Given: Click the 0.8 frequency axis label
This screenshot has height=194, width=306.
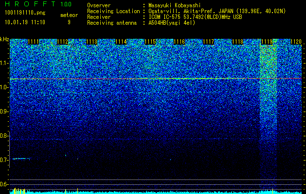Looking at the screenshot, I should [x=4, y=136].
